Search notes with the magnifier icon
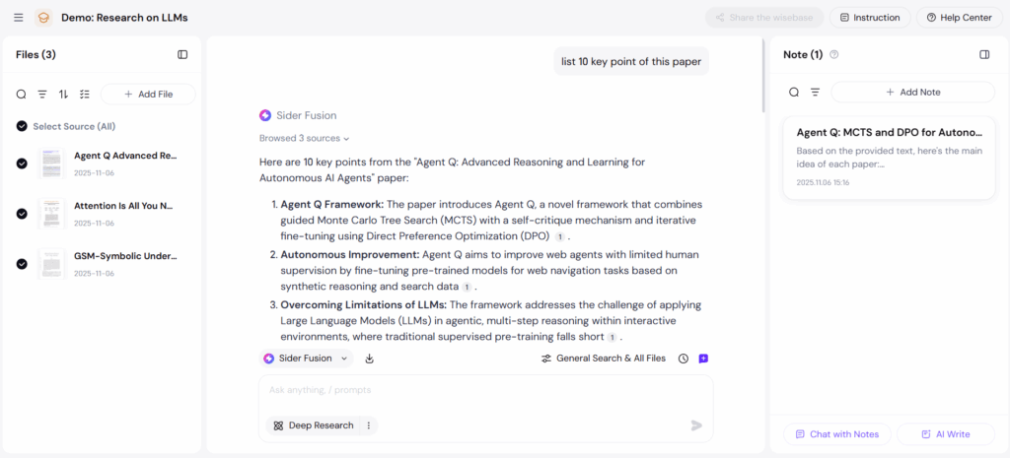This screenshot has height=458, width=1010. [794, 92]
